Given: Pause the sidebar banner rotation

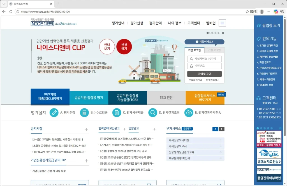Looking at the screenshot, I should (280, 128).
